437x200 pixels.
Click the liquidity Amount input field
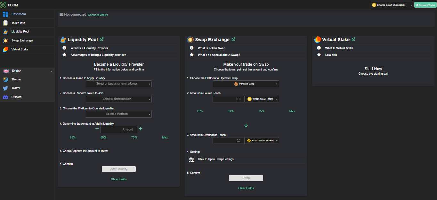(119, 129)
